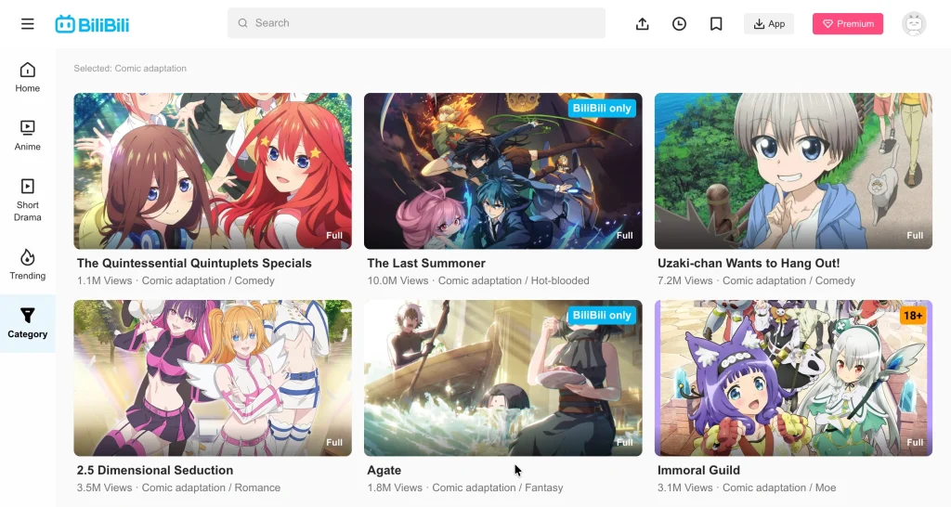Click title The Last Summoner
This screenshot has height=507, width=951.
pyautogui.click(x=426, y=263)
